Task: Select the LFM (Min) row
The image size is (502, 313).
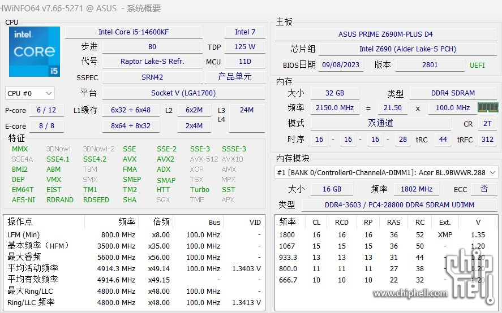Action: pyautogui.click(x=134, y=235)
